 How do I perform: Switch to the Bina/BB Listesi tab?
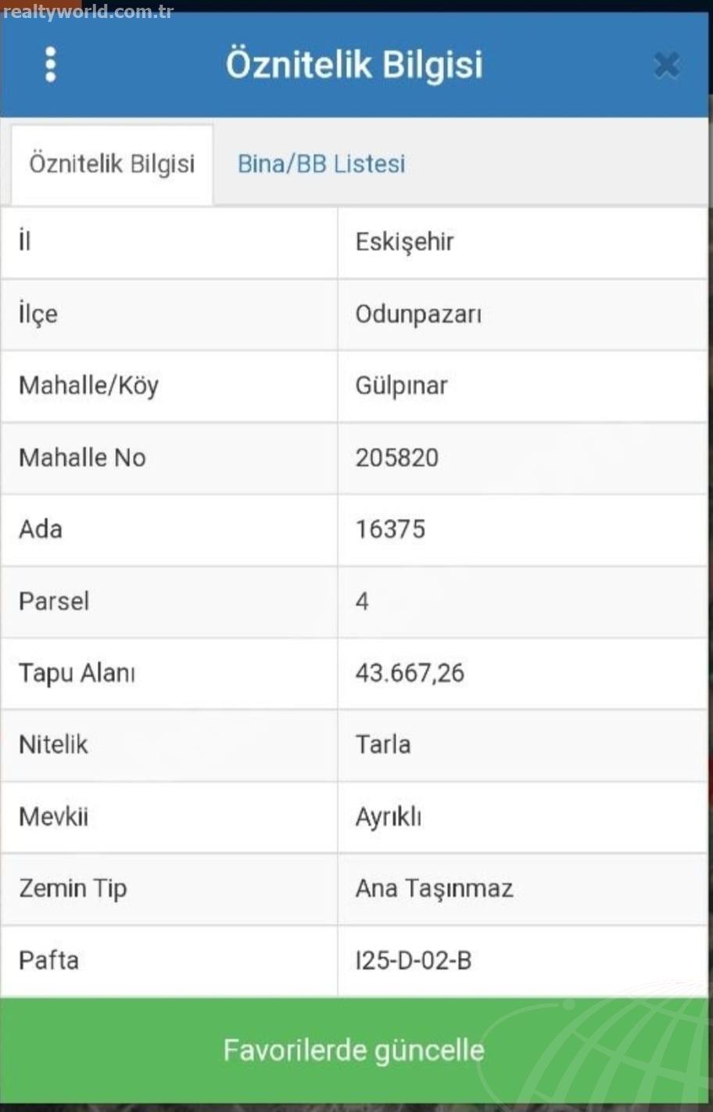pos(321,164)
